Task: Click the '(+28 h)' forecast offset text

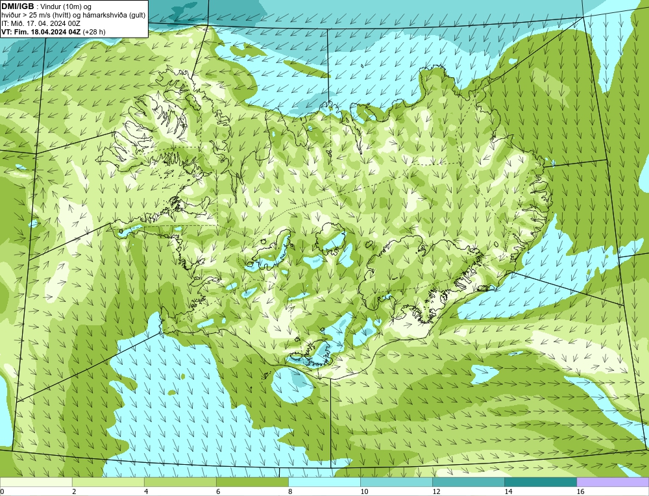Action: tap(94, 32)
